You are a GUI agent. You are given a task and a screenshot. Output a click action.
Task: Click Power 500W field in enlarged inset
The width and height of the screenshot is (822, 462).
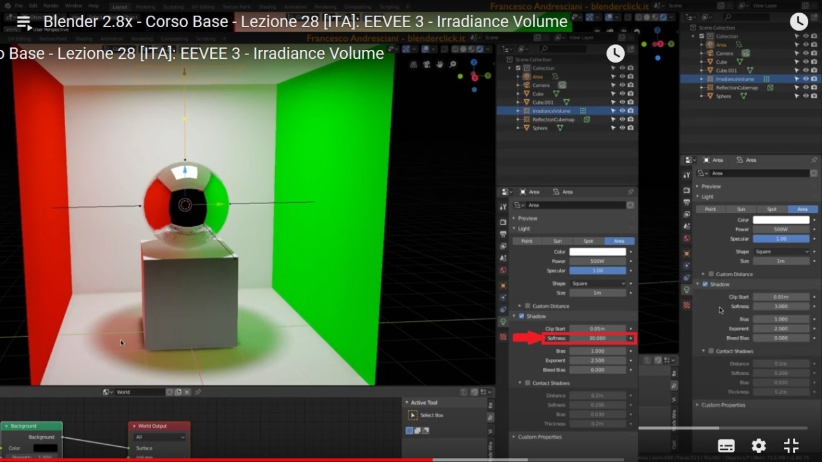[x=598, y=261]
